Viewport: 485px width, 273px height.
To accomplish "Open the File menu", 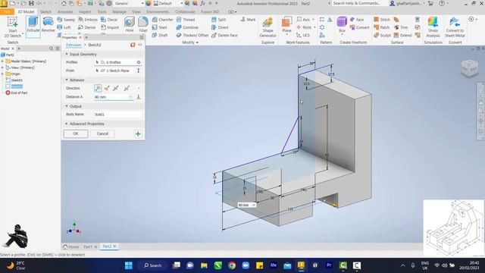I will [x=7, y=12].
